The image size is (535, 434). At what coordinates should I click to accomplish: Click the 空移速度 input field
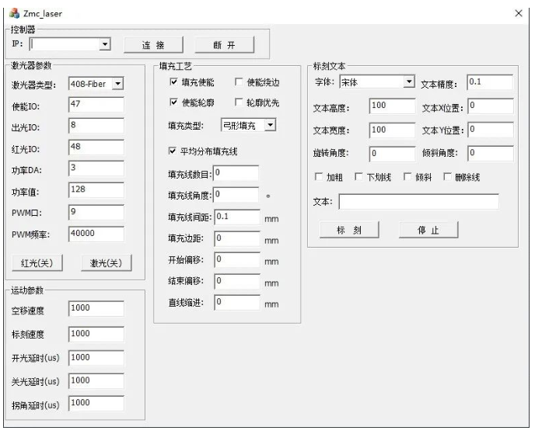[96, 309]
